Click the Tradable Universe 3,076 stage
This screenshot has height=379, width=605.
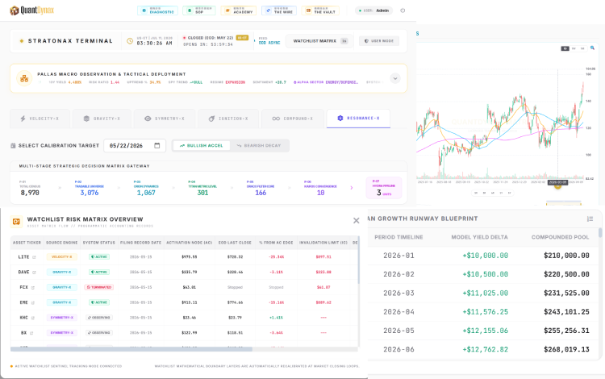point(89,189)
